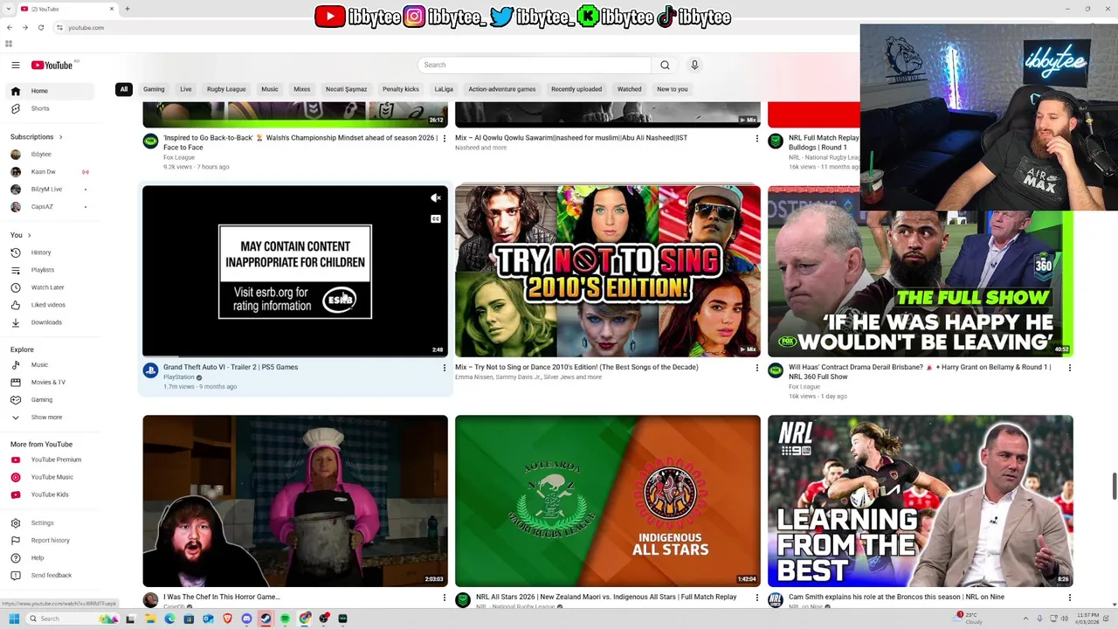The height and width of the screenshot is (629, 1118).
Task: Open YouTube Kids link
Action: (x=49, y=494)
